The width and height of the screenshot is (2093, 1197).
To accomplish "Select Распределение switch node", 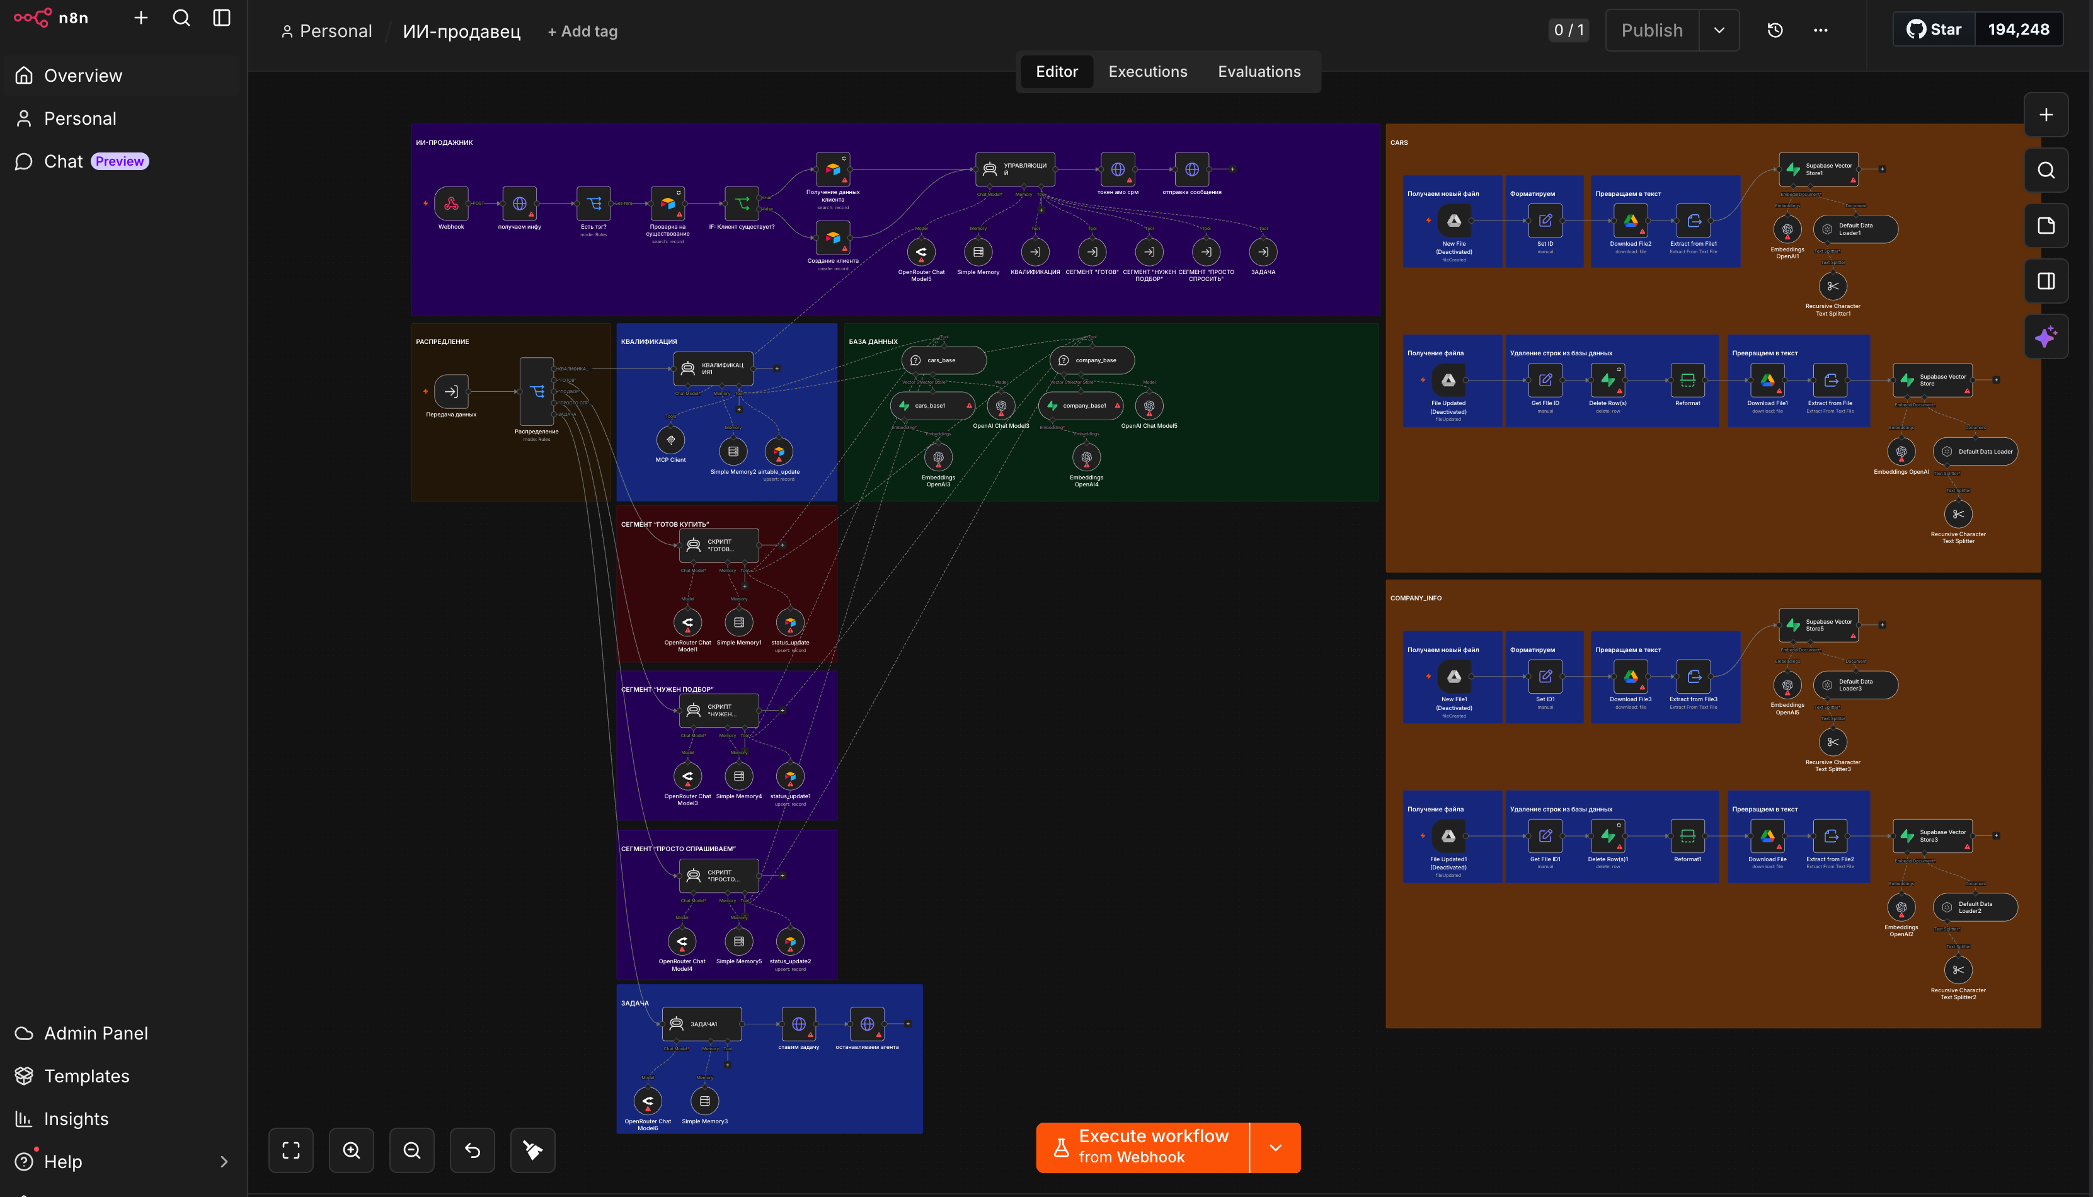I will click(537, 391).
